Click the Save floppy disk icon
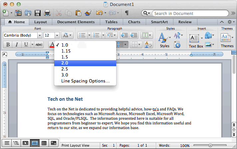This screenshot has width=237, height=149. pyautogui.click(x=38, y=13)
